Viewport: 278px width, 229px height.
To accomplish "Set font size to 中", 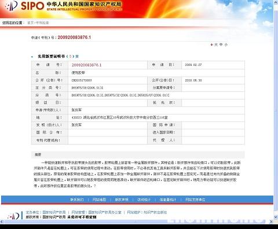I will (221, 45).
